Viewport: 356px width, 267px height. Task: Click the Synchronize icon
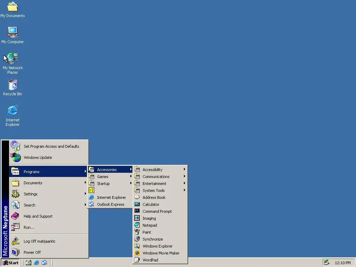pos(137,239)
